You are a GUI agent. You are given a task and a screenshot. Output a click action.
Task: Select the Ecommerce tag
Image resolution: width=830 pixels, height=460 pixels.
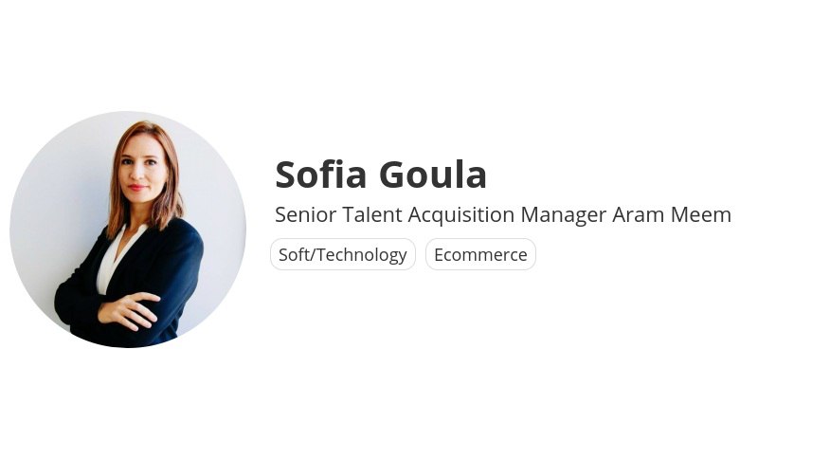(x=480, y=254)
